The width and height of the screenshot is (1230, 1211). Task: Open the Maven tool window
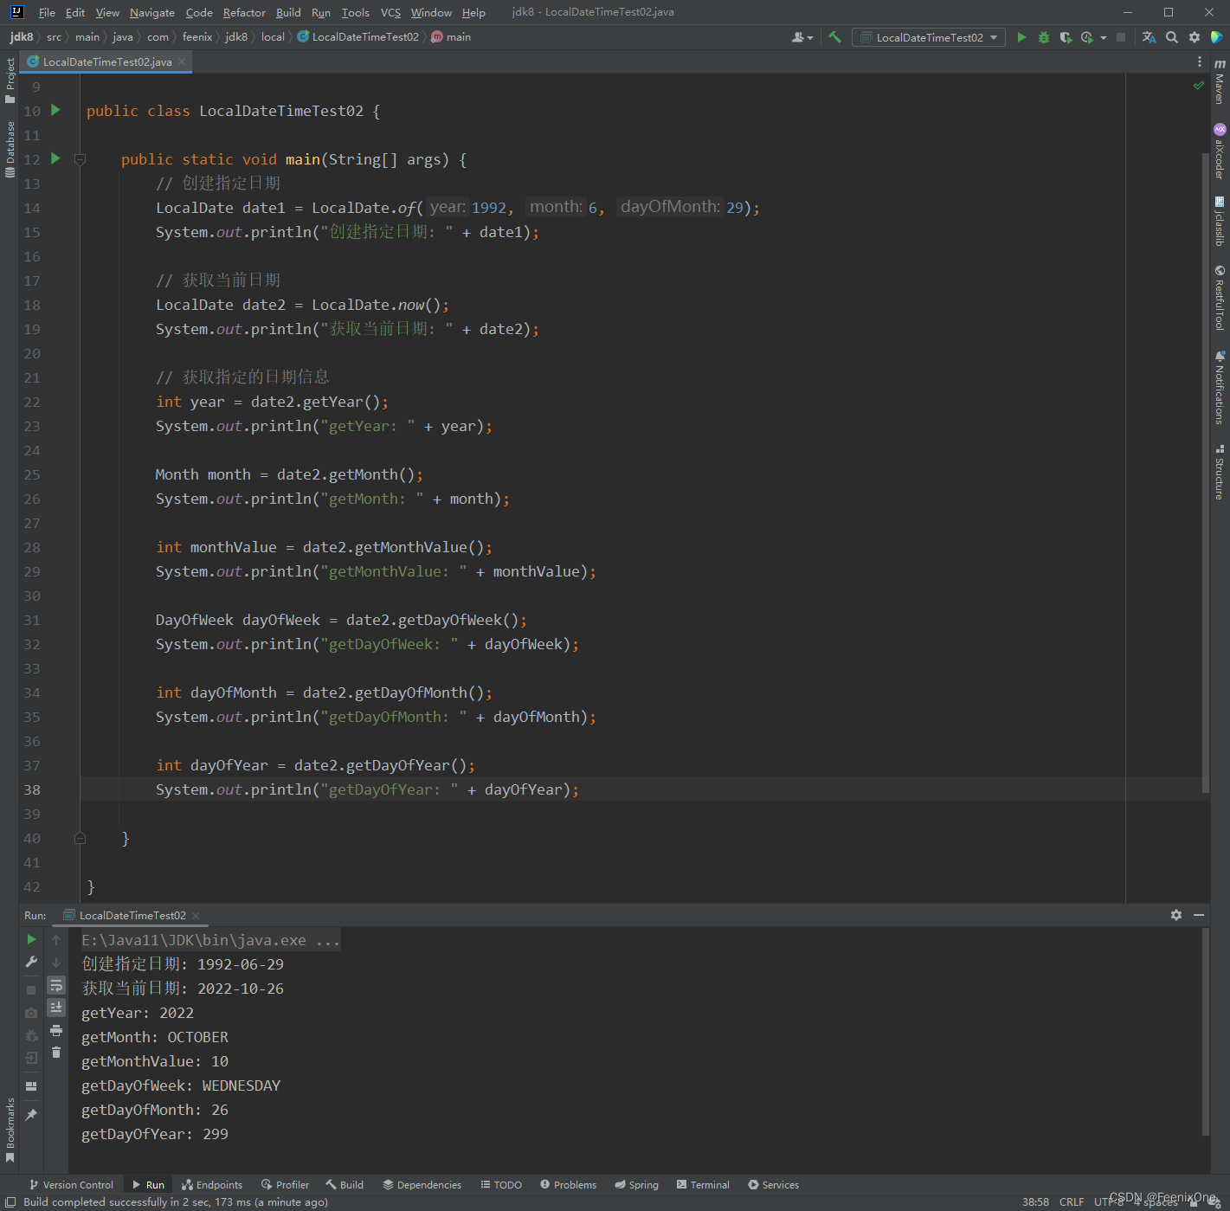(x=1220, y=81)
